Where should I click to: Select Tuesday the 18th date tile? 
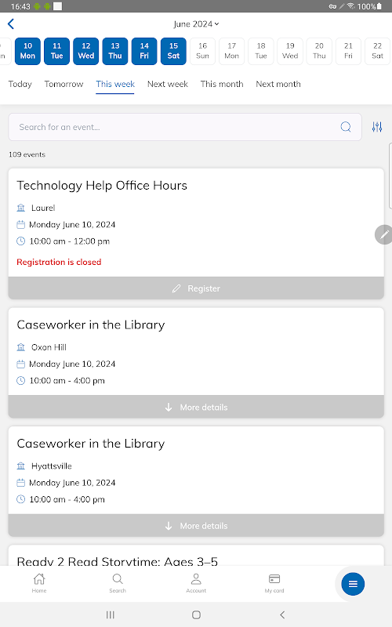[x=261, y=51]
